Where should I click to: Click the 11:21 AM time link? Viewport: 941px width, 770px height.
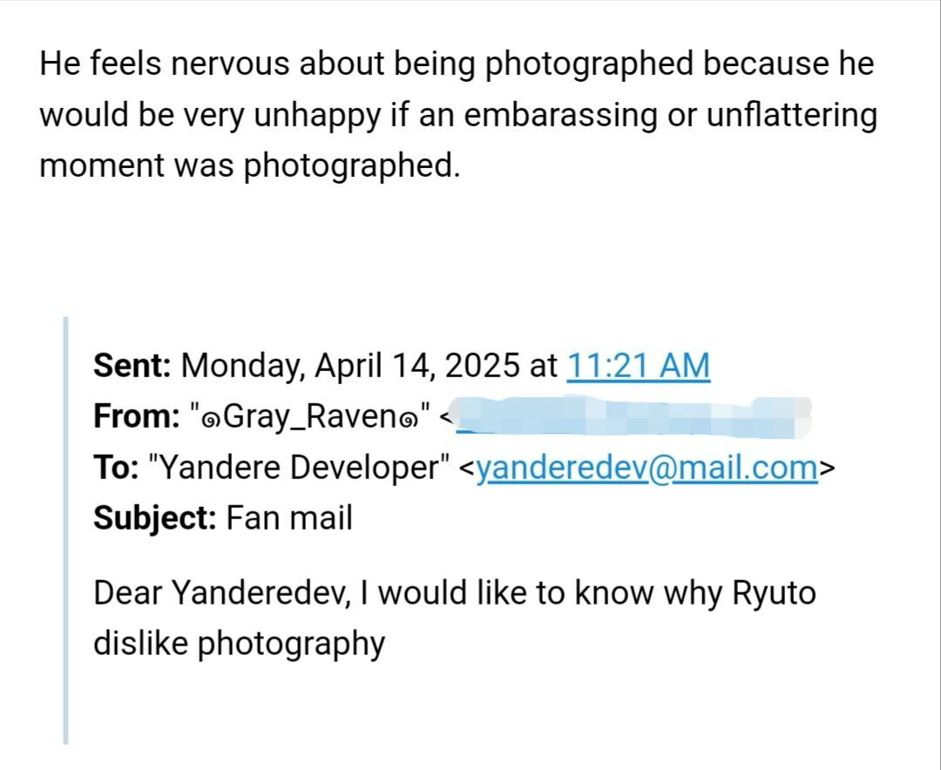[x=638, y=366]
